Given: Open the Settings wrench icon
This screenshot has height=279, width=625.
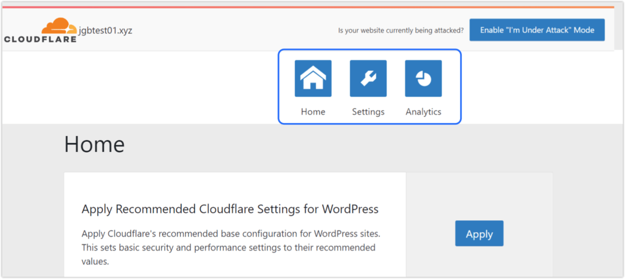Looking at the screenshot, I should coord(368,78).
